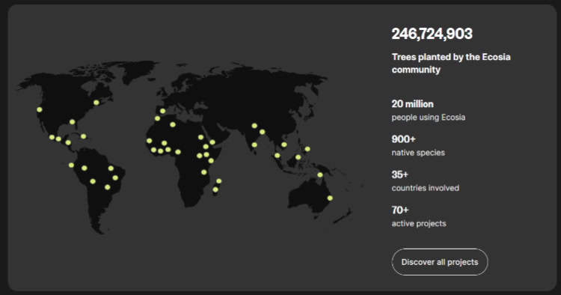Click the 'active projects' label
The height and width of the screenshot is (295, 561).
pyautogui.click(x=419, y=224)
